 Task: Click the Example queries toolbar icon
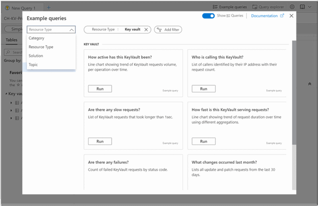click(215, 7)
